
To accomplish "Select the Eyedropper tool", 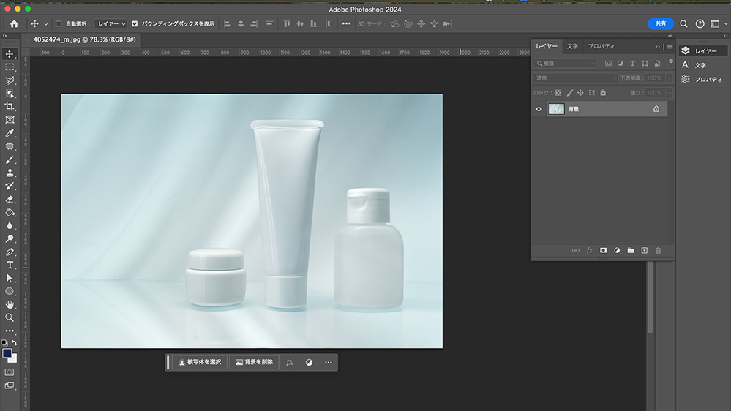I will coord(10,133).
